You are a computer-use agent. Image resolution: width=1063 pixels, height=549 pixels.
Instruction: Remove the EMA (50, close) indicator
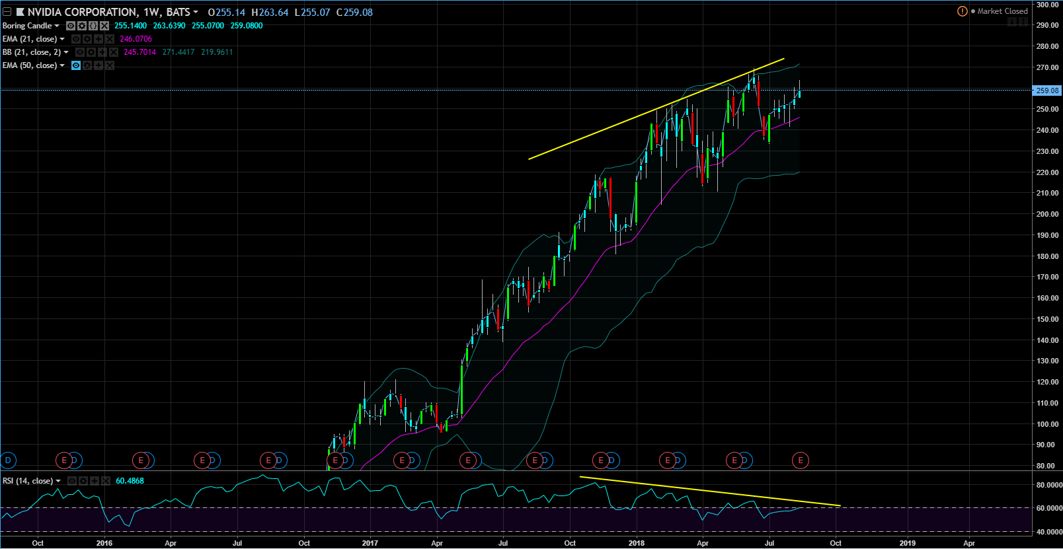(x=110, y=65)
